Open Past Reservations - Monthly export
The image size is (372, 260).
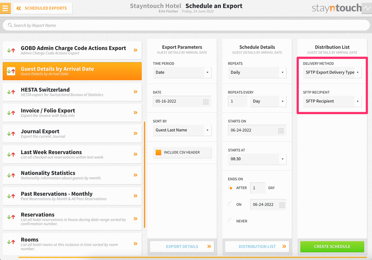pyautogui.click(x=72, y=196)
